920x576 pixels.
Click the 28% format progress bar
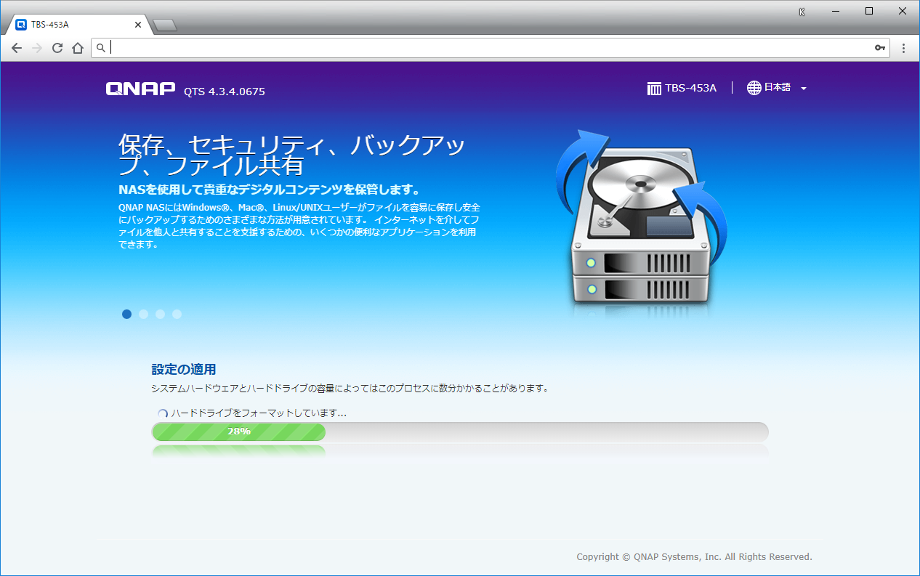459,431
